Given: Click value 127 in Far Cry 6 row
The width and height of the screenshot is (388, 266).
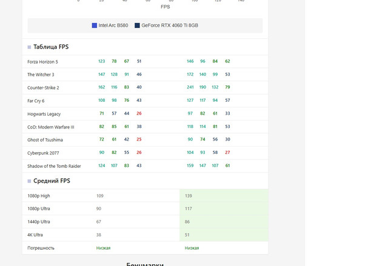Looking at the screenshot, I should [190, 101].
